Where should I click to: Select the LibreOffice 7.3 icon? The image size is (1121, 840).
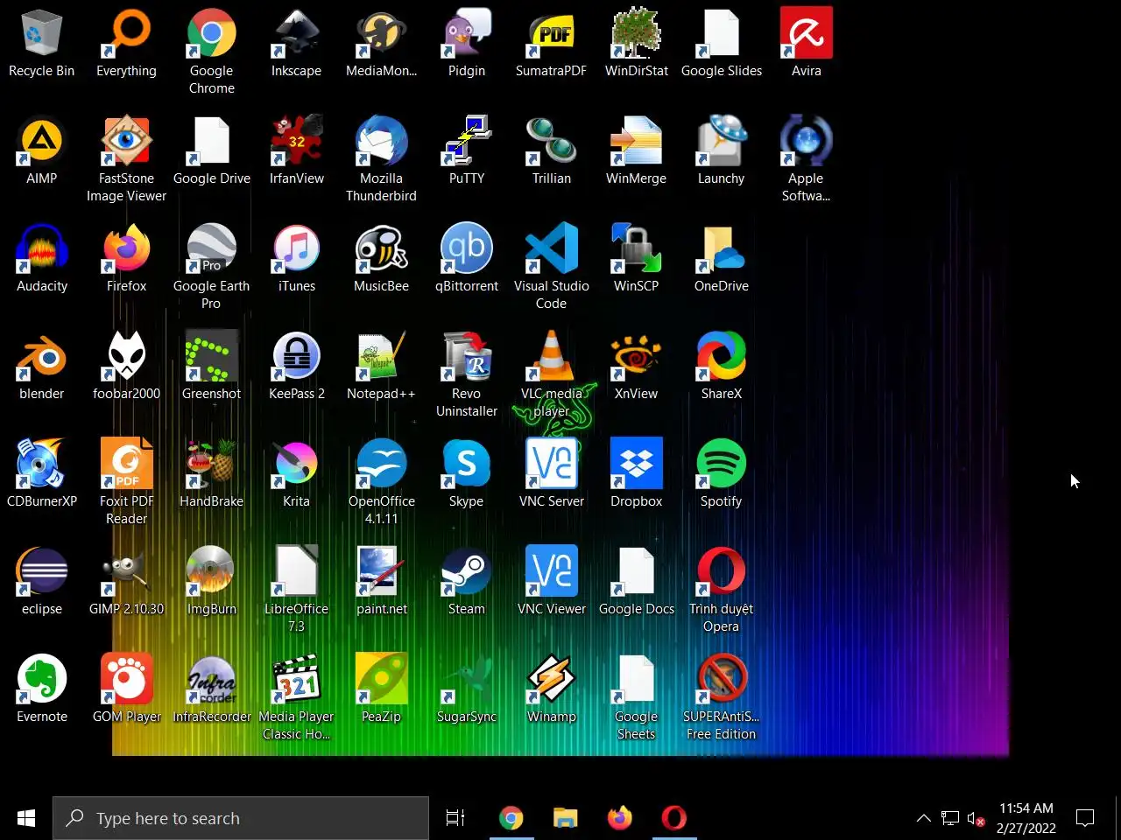click(296, 572)
